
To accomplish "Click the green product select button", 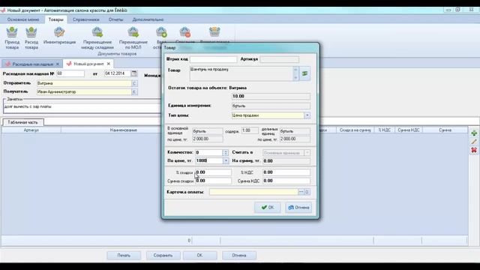I will 305,73.
